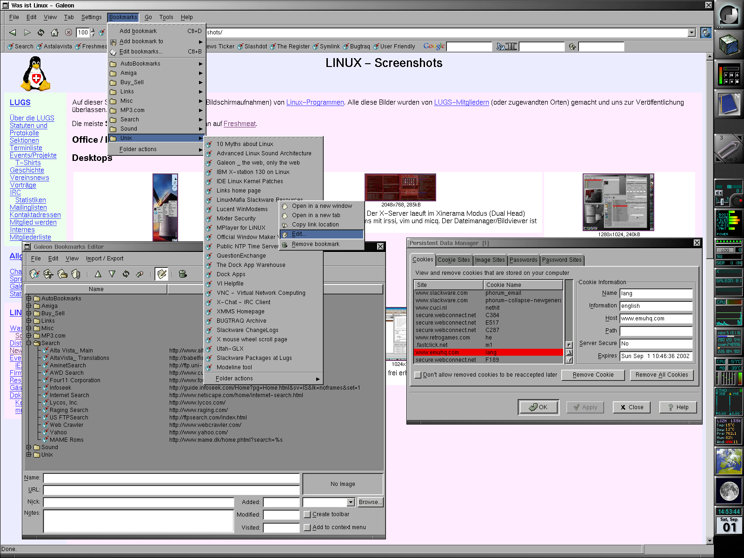Click the trash icon in Bookmarks Editor toolbar
Screen dimensions: 744x558
[x=183, y=274]
